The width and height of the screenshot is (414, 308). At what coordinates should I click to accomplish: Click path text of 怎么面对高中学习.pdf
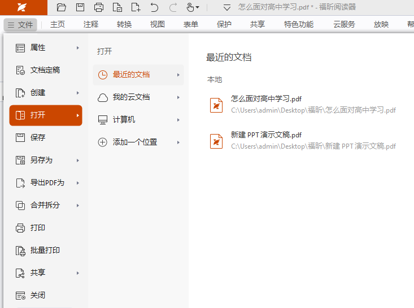[x=313, y=110]
